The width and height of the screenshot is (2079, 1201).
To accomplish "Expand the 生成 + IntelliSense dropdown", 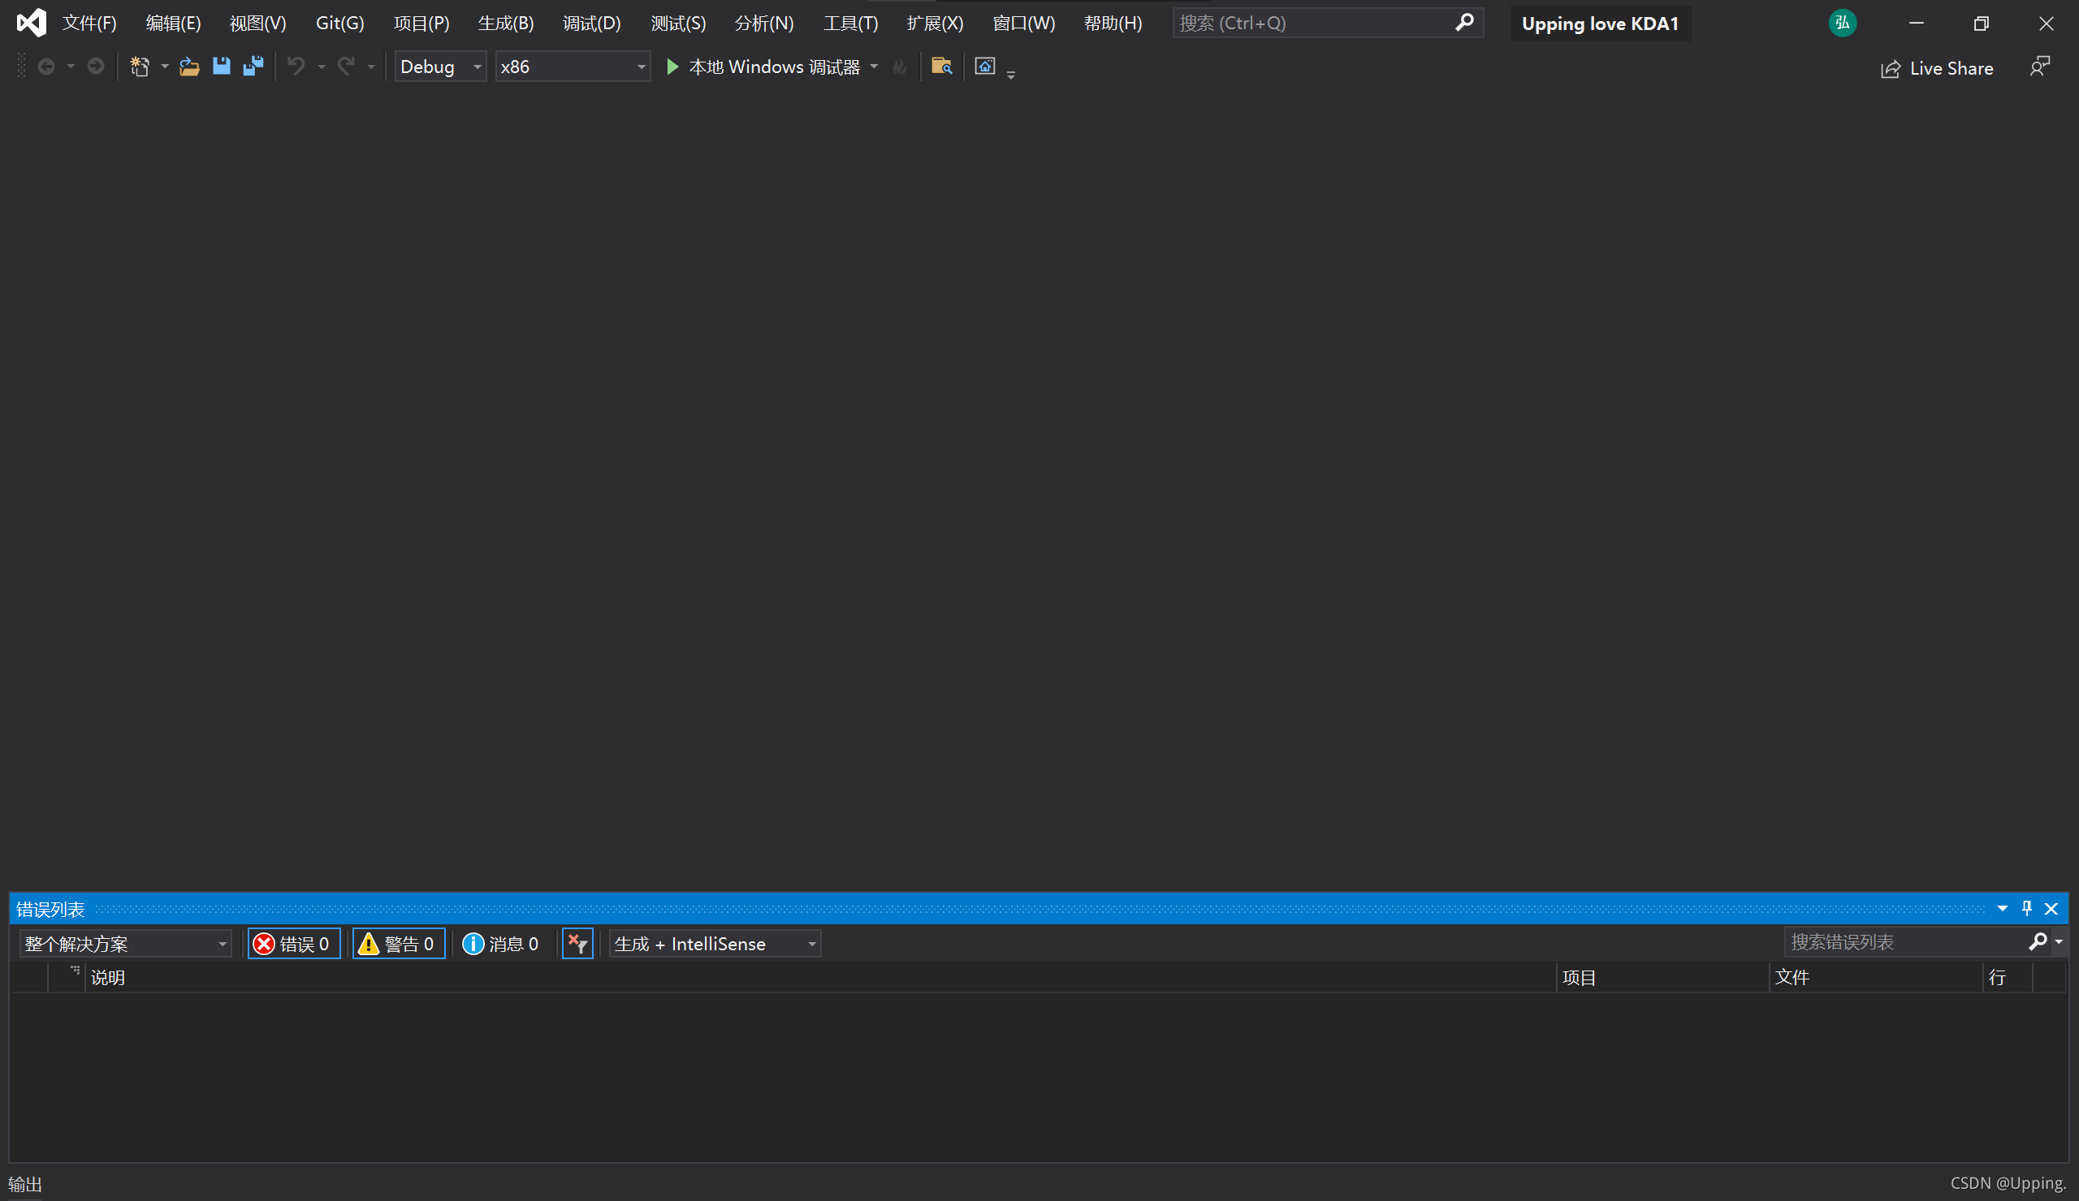I will coord(715,944).
